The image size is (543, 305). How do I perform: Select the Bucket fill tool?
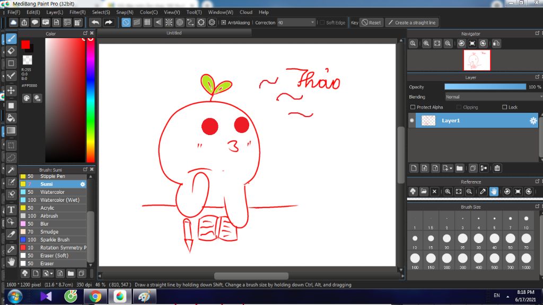click(x=11, y=118)
